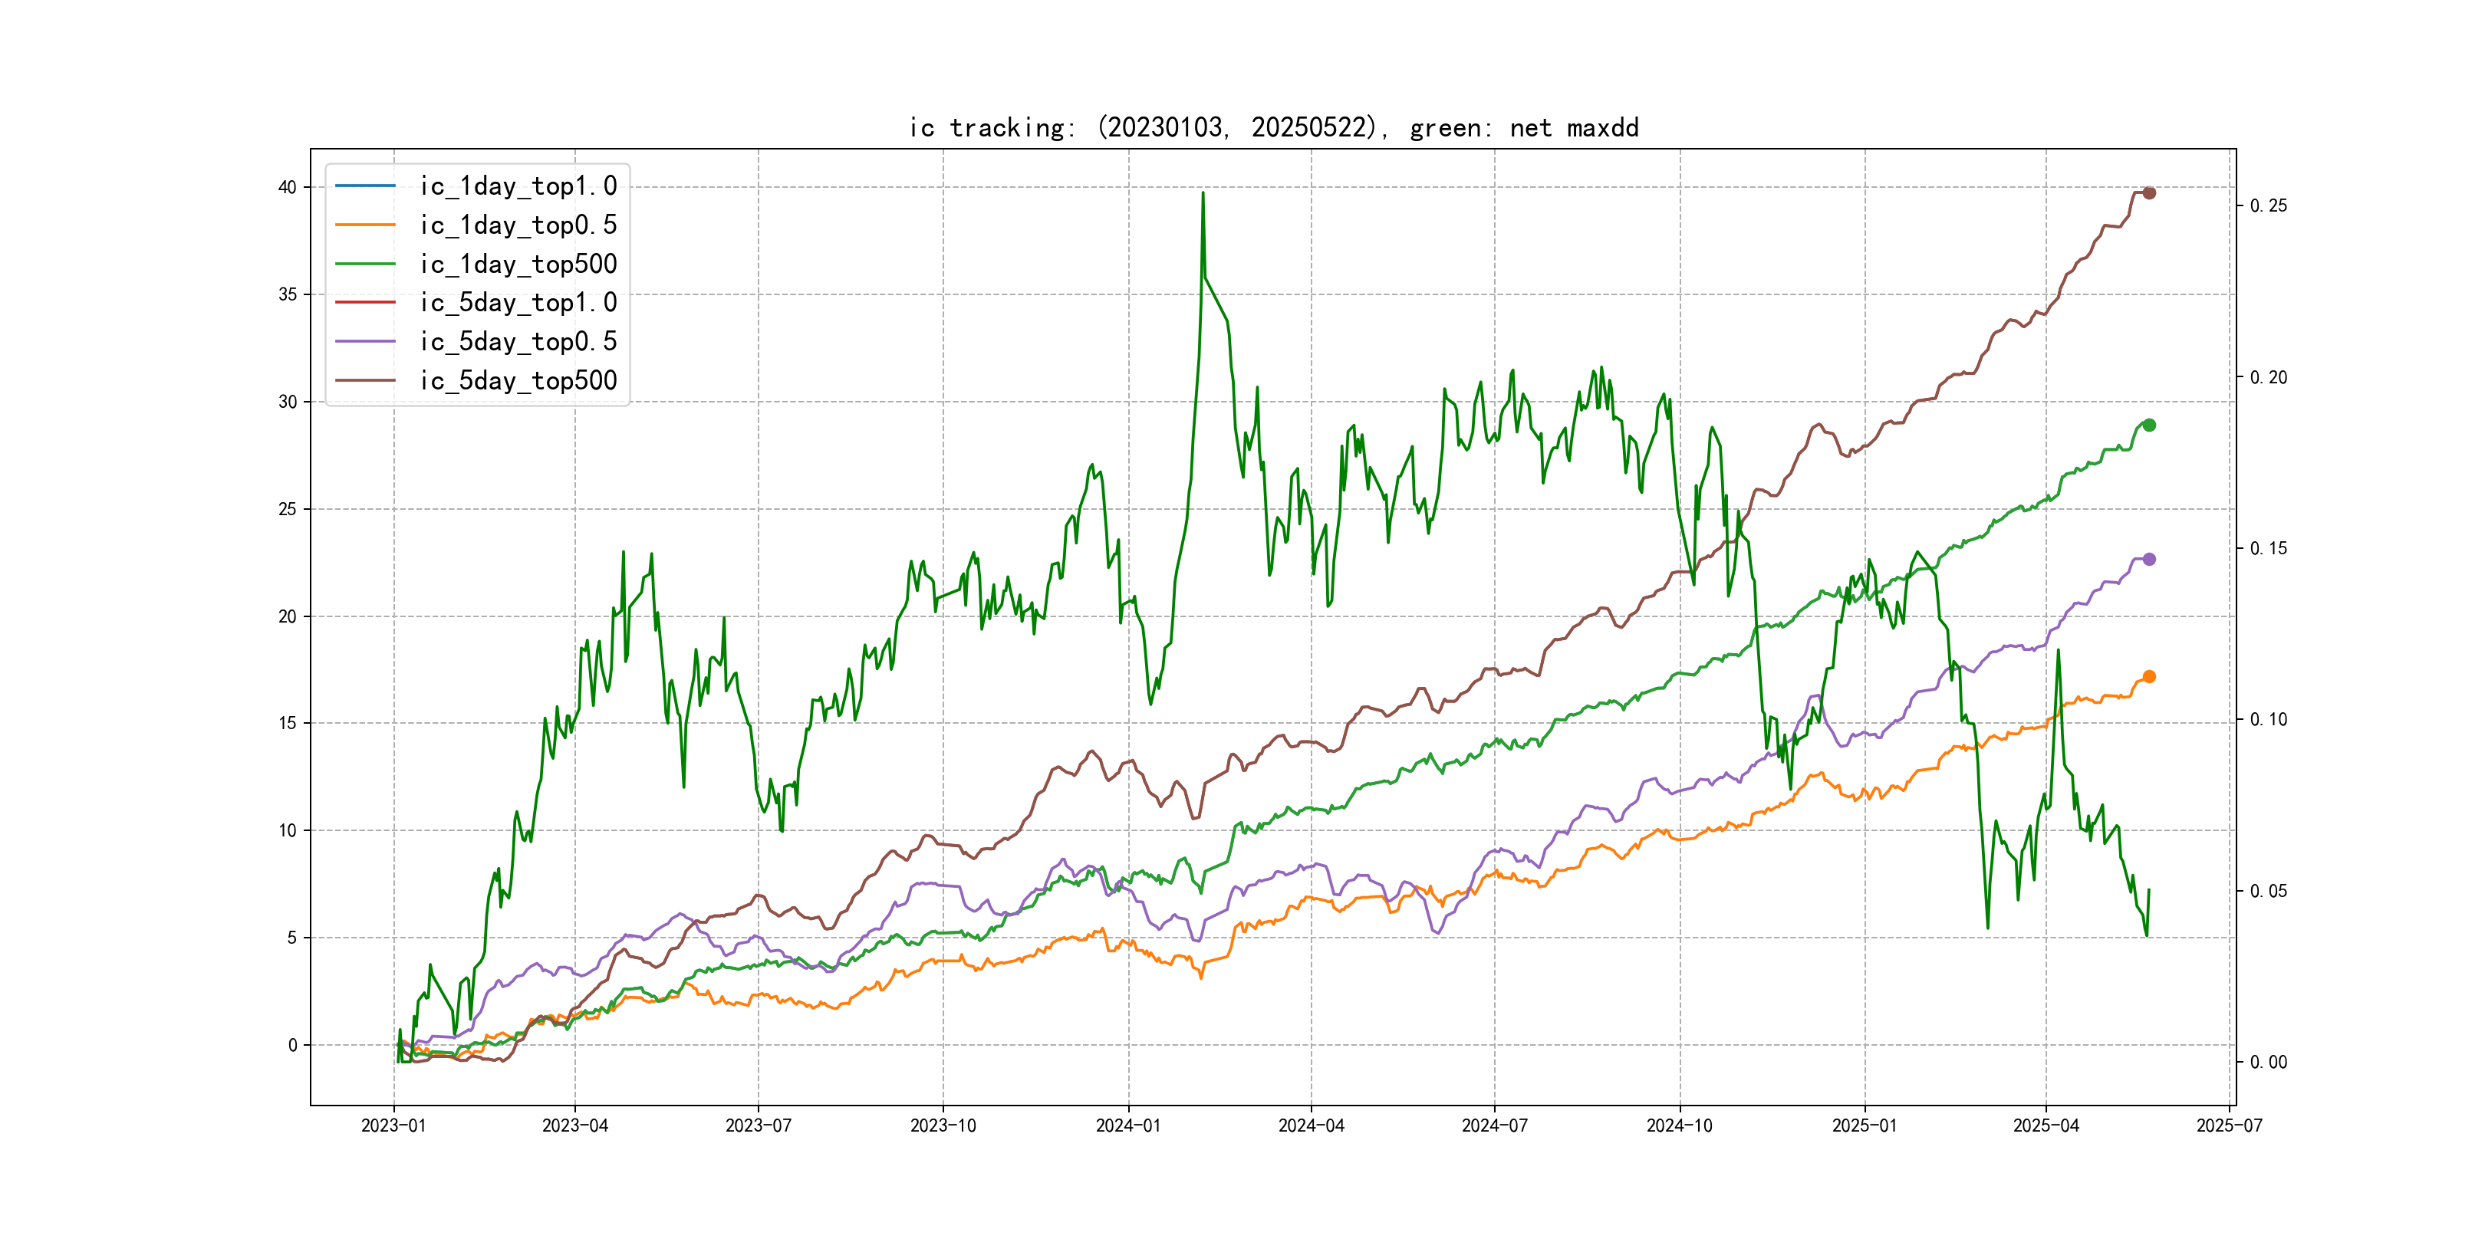Click the purple endpoint dot marker
The width and height of the screenshot is (2485, 1242).
pos(2148,560)
